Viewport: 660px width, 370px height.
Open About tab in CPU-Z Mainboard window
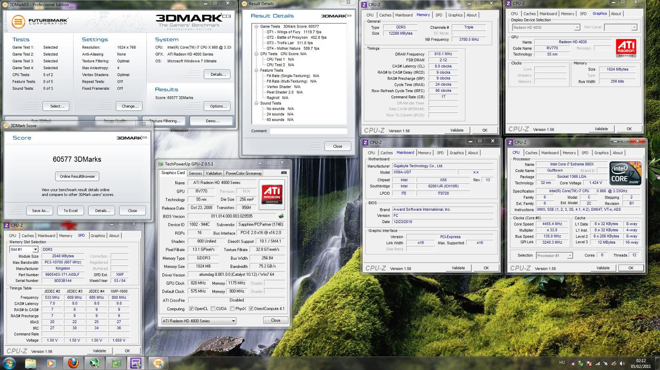click(473, 153)
